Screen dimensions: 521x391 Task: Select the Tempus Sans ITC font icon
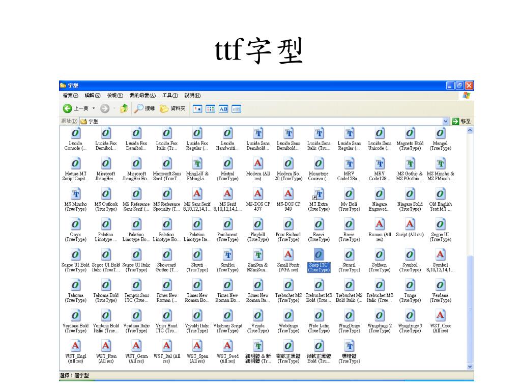[x=136, y=285]
